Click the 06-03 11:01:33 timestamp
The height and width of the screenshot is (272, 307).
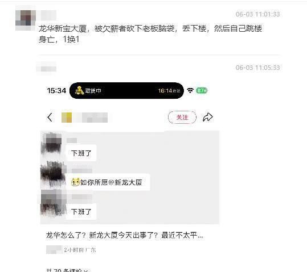click(x=257, y=14)
